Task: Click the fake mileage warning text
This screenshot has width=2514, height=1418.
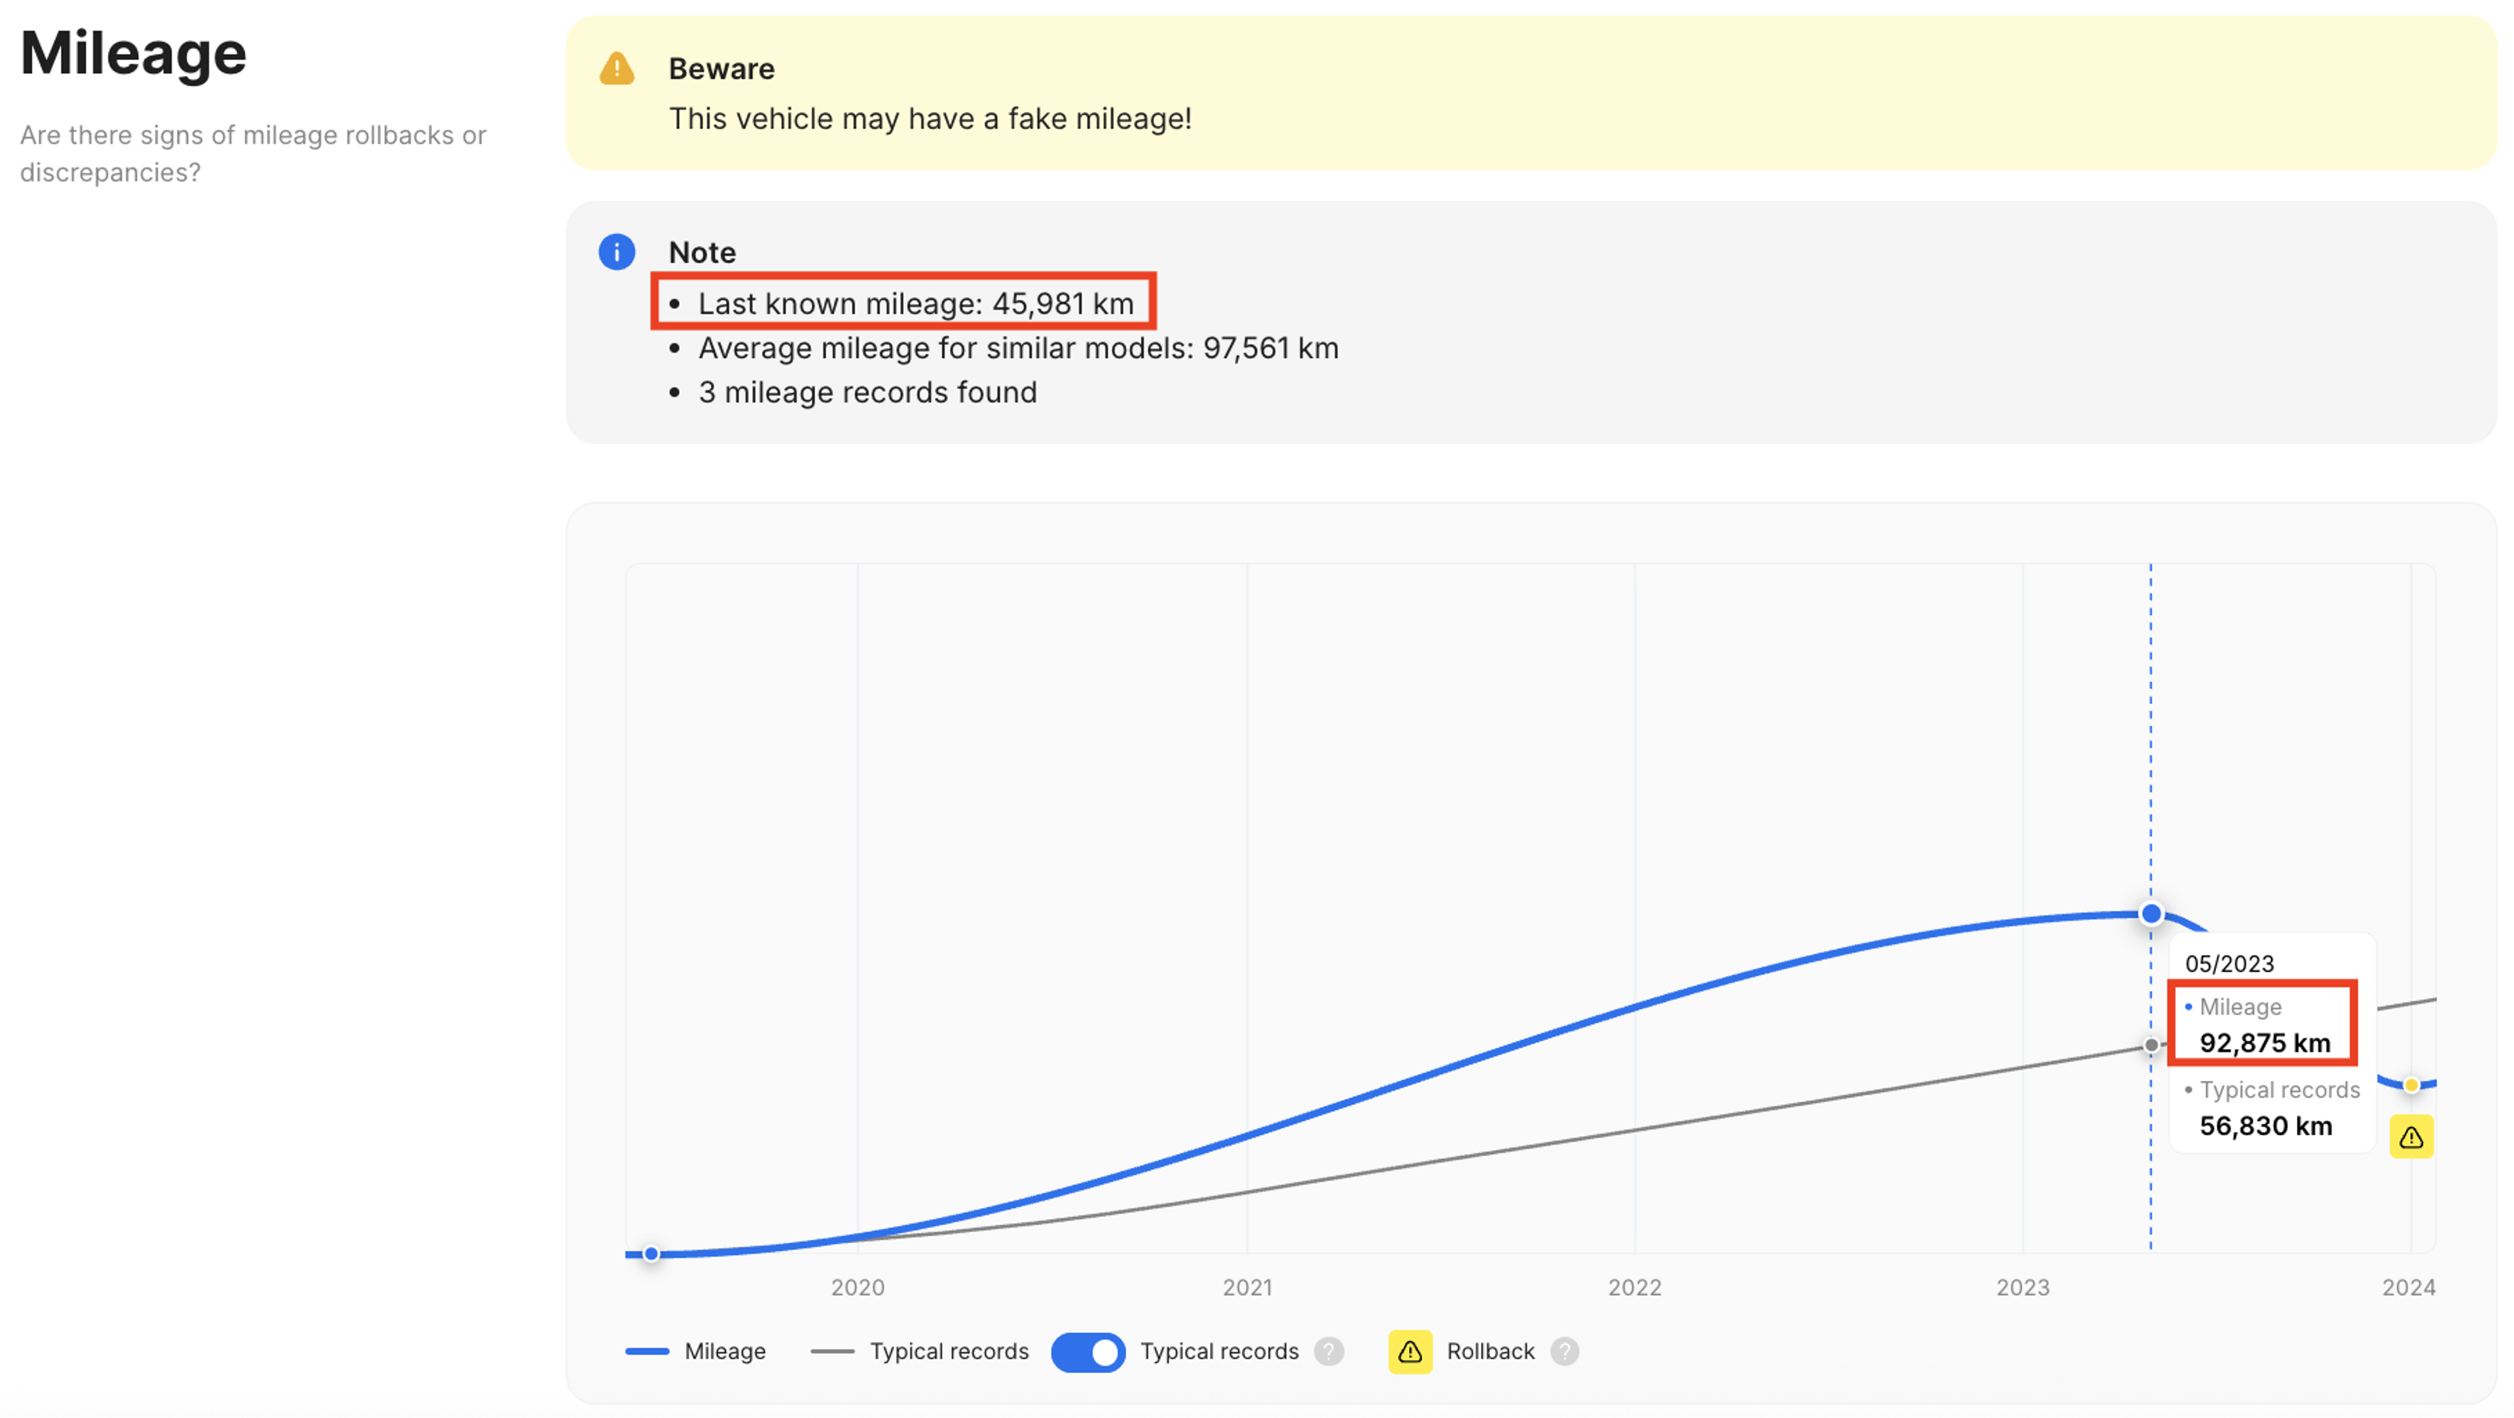Action: point(929,119)
